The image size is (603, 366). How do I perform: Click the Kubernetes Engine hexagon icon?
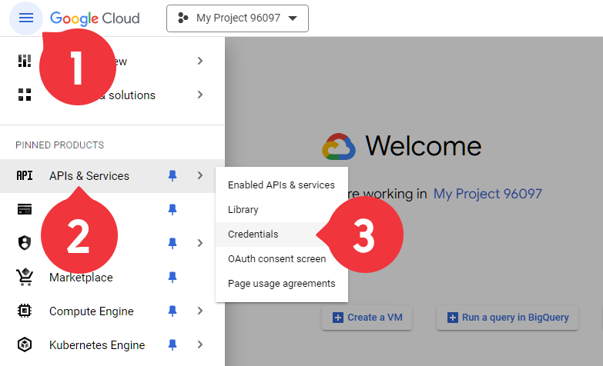coord(25,344)
